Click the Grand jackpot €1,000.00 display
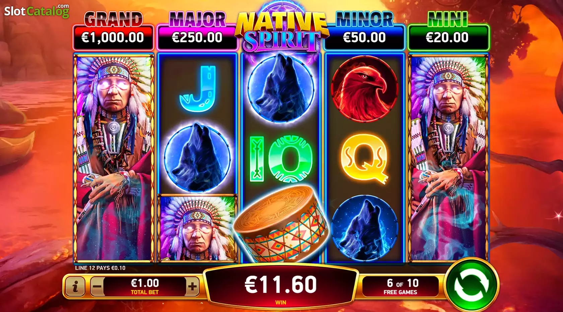This screenshot has width=563, height=312. [x=113, y=37]
